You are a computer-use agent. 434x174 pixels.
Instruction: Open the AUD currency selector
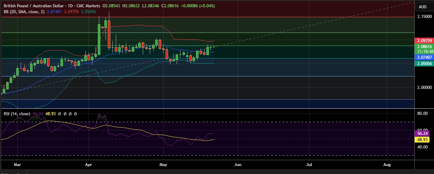click(x=423, y=7)
